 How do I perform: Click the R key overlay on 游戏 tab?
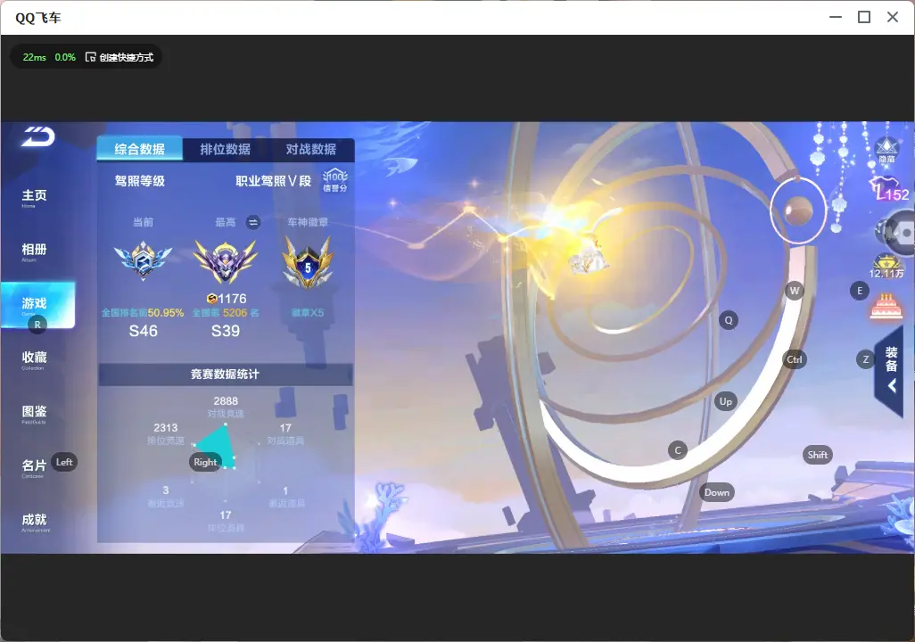click(x=37, y=325)
